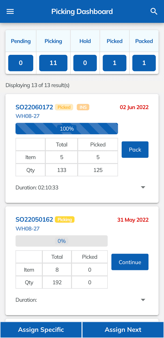Tap the Picking count button showing 11

tap(53, 63)
